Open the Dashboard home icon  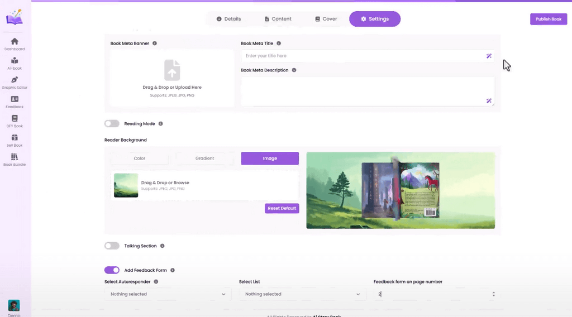tap(15, 41)
